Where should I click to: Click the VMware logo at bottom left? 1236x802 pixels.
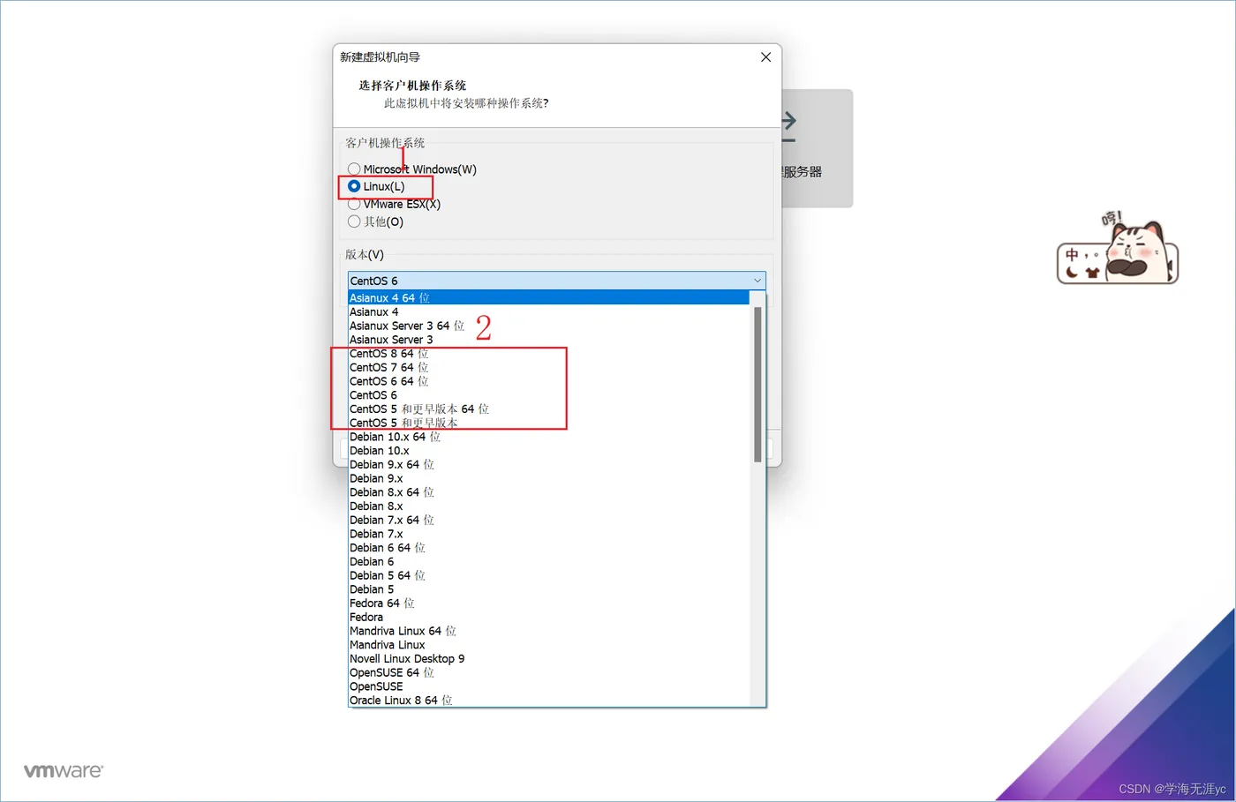pyautogui.click(x=64, y=771)
